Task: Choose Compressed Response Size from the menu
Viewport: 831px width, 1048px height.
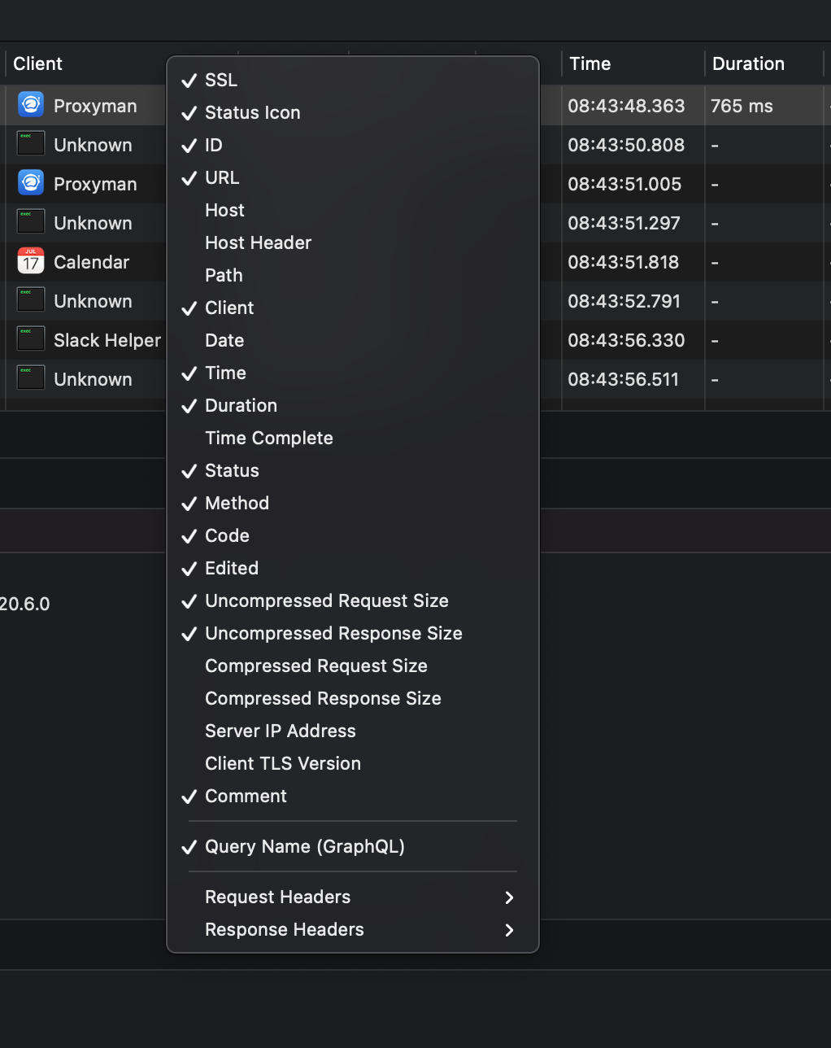Action: (323, 698)
